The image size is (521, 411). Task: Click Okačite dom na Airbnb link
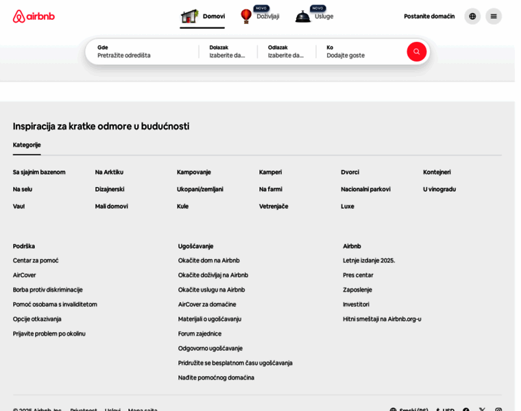tap(208, 260)
